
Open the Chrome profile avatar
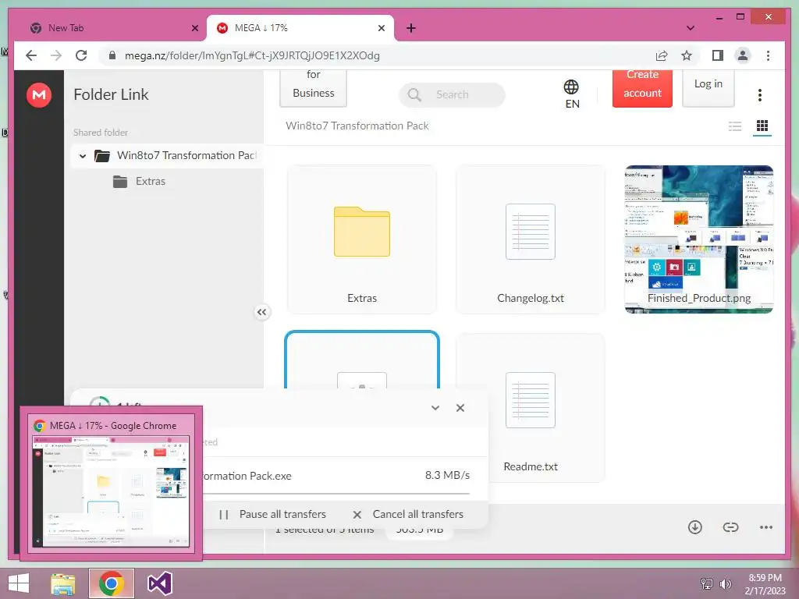tap(743, 55)
